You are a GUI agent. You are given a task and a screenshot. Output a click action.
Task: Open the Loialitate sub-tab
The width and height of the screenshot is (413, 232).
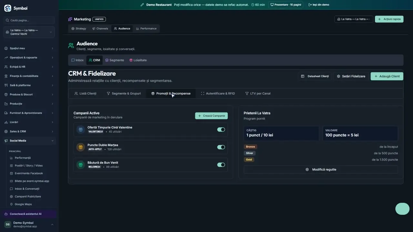(138, 60)
